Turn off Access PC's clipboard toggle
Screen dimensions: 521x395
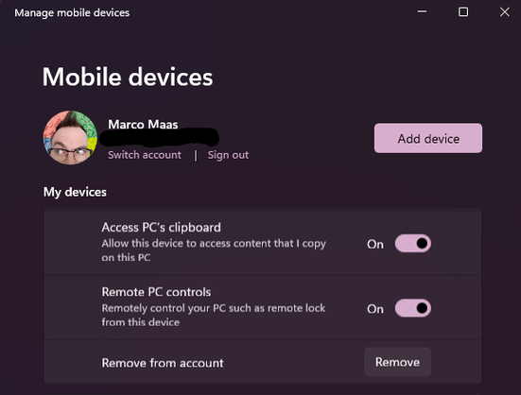[x=413, y=243]
